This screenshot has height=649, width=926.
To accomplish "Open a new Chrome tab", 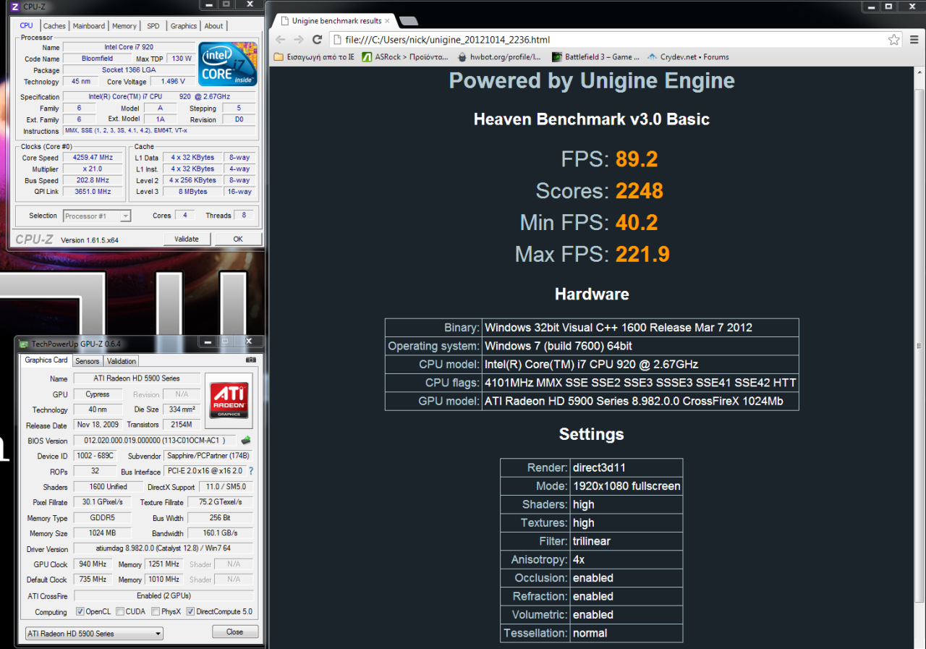I will 408,21.
